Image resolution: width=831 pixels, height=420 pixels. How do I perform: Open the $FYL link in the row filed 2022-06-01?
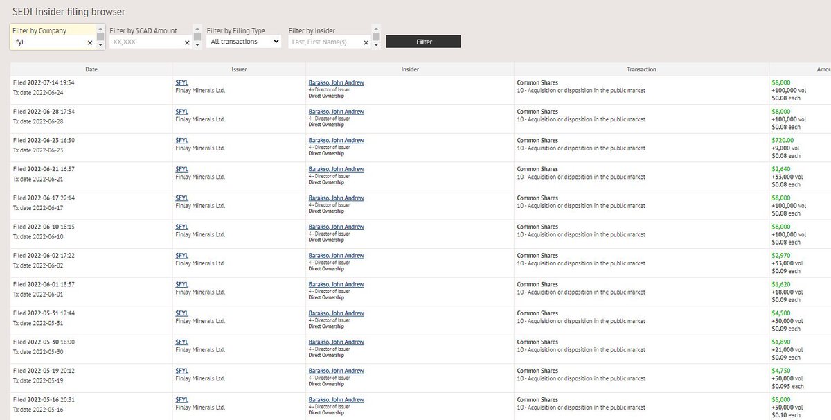[182, 285]
